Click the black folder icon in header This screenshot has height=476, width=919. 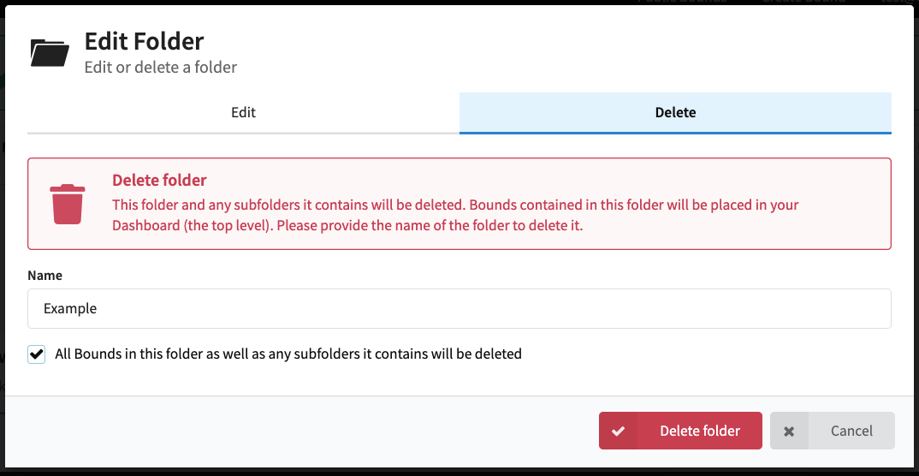tap(50, 53)
